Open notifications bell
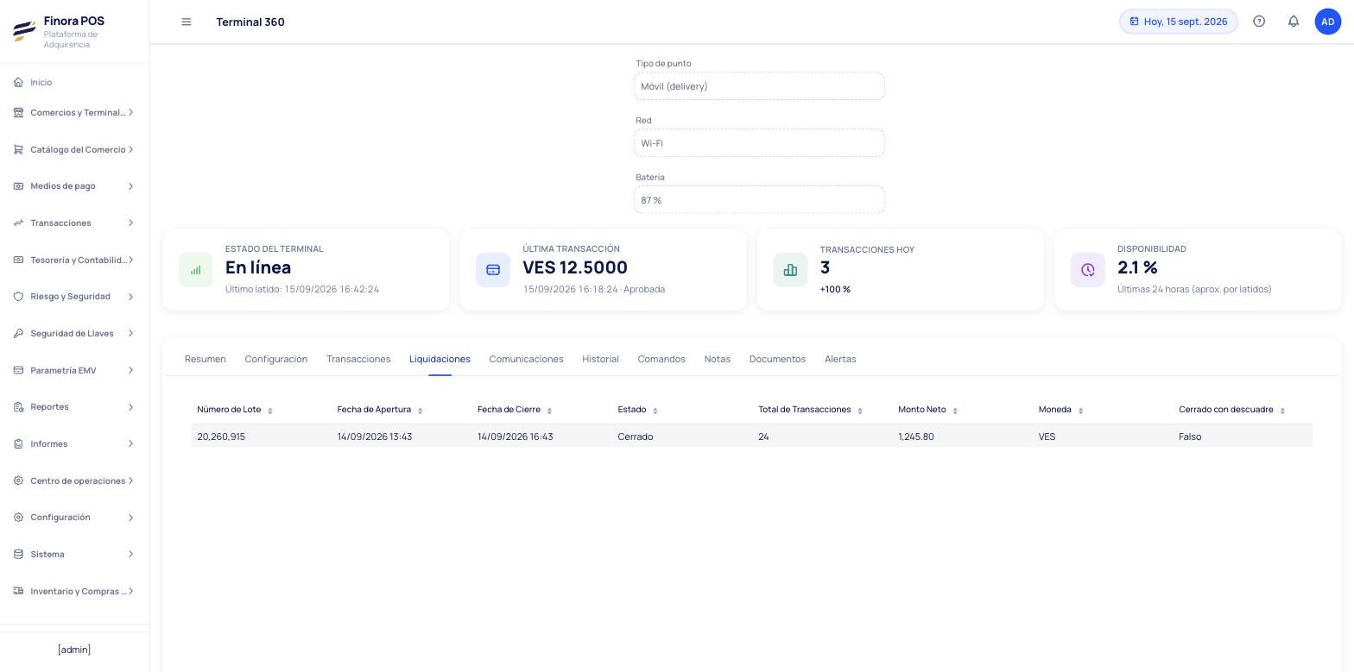Image resolution: width=1354 pixels, height=672 pixels. [x=1294, y=22]
